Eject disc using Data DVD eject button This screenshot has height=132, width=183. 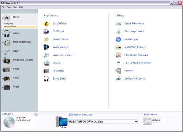pos(36,114)
